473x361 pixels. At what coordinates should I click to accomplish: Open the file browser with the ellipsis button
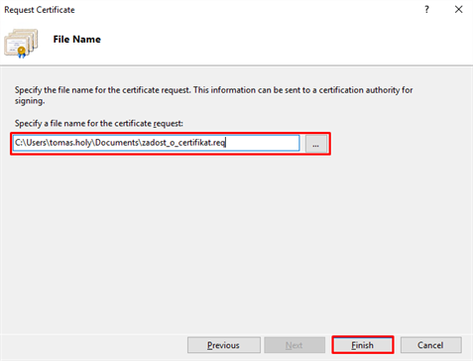click(315, 144)
